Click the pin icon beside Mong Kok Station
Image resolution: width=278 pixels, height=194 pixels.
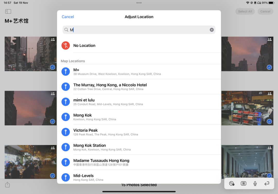coord(66,147)
